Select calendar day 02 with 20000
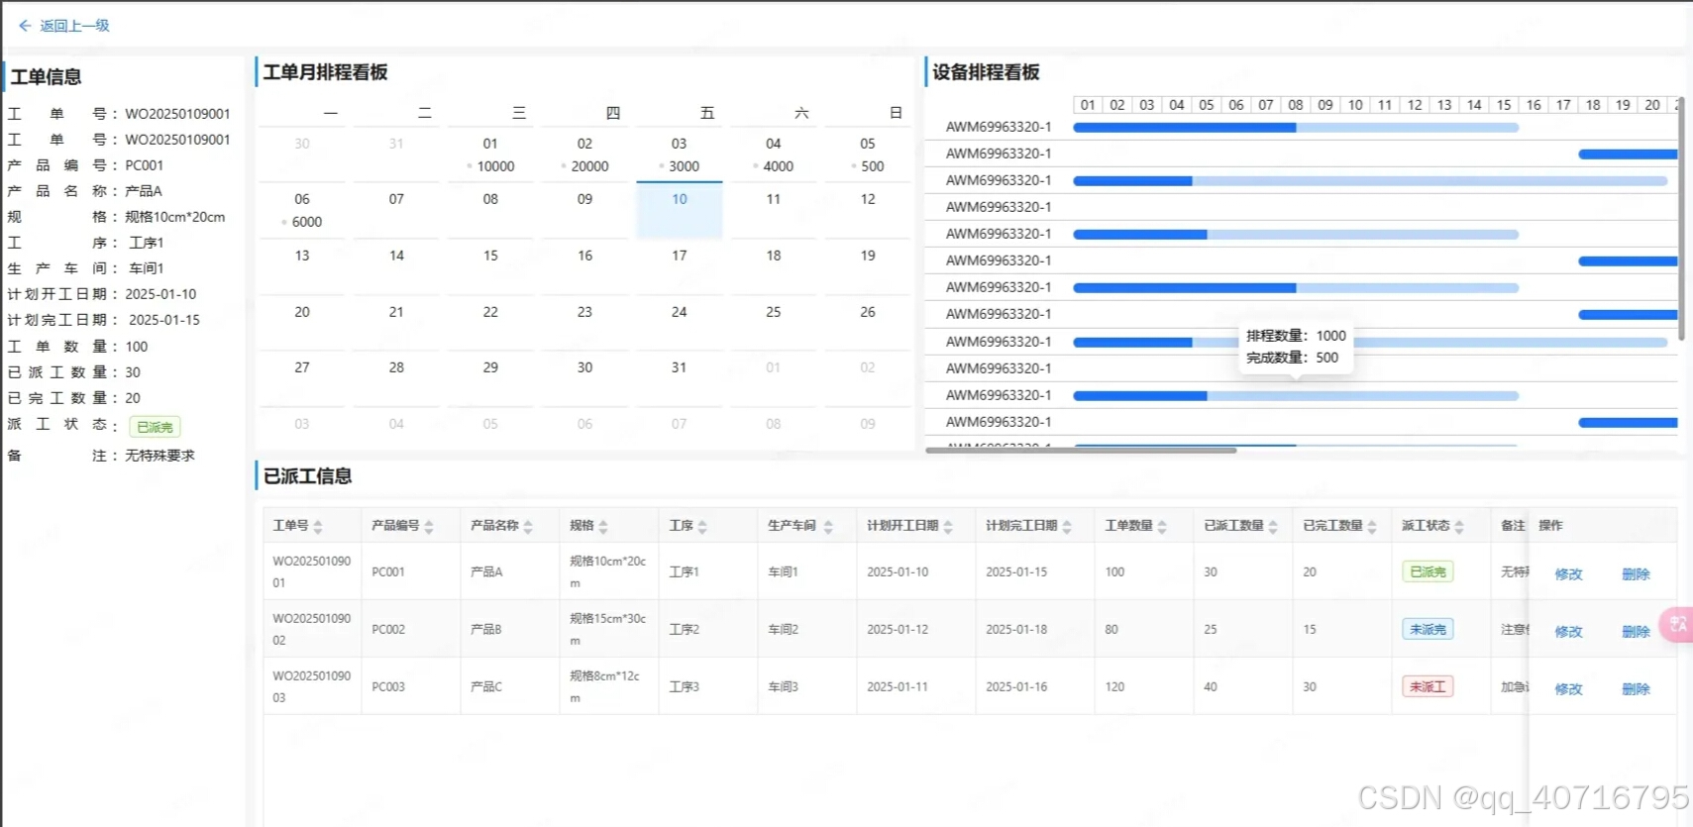This screenshot has height=827, width=1693. (584, 155)
